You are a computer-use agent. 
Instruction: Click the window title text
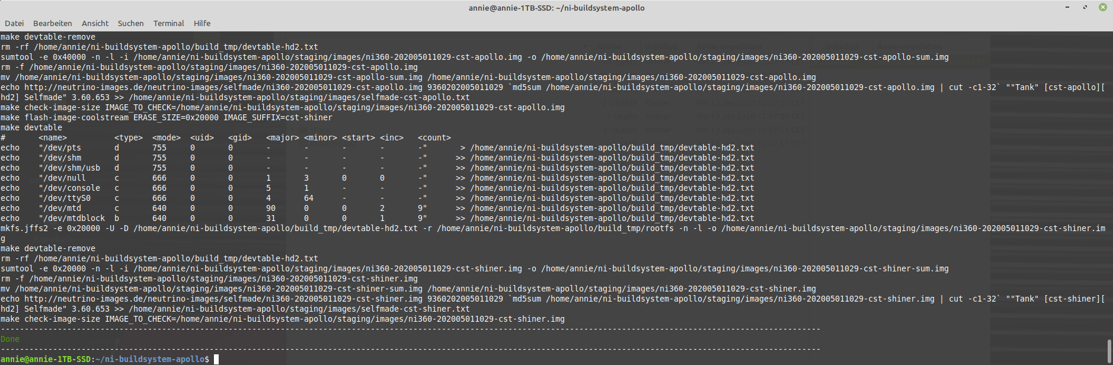(x=556, y=8)
